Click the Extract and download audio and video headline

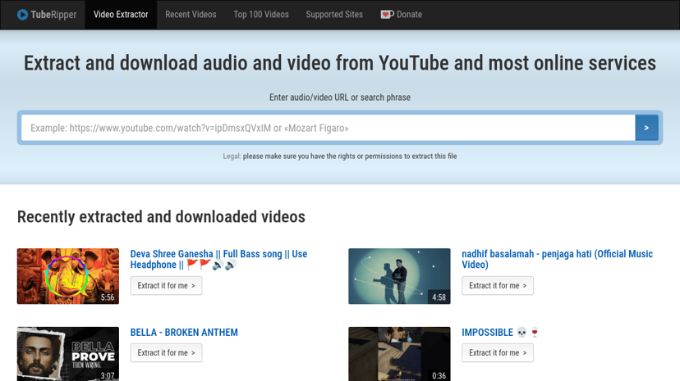(x=340, y=63)
